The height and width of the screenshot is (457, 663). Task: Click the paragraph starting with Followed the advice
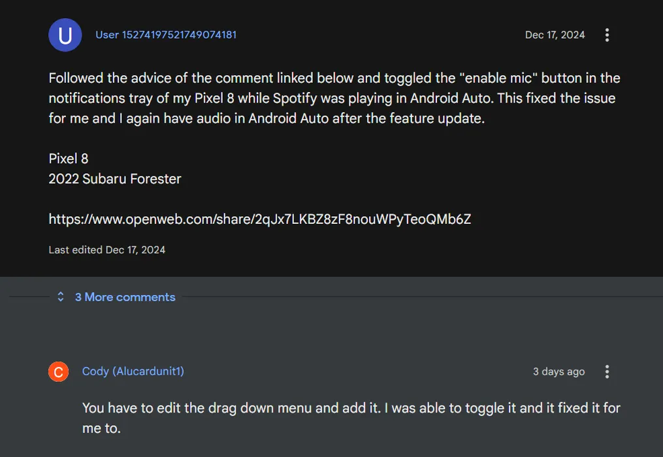click(334, 98)
